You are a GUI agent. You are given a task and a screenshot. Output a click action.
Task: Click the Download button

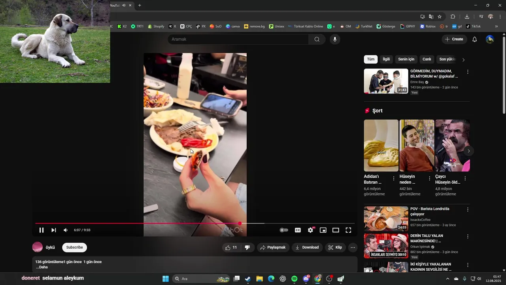pos(307,247)
